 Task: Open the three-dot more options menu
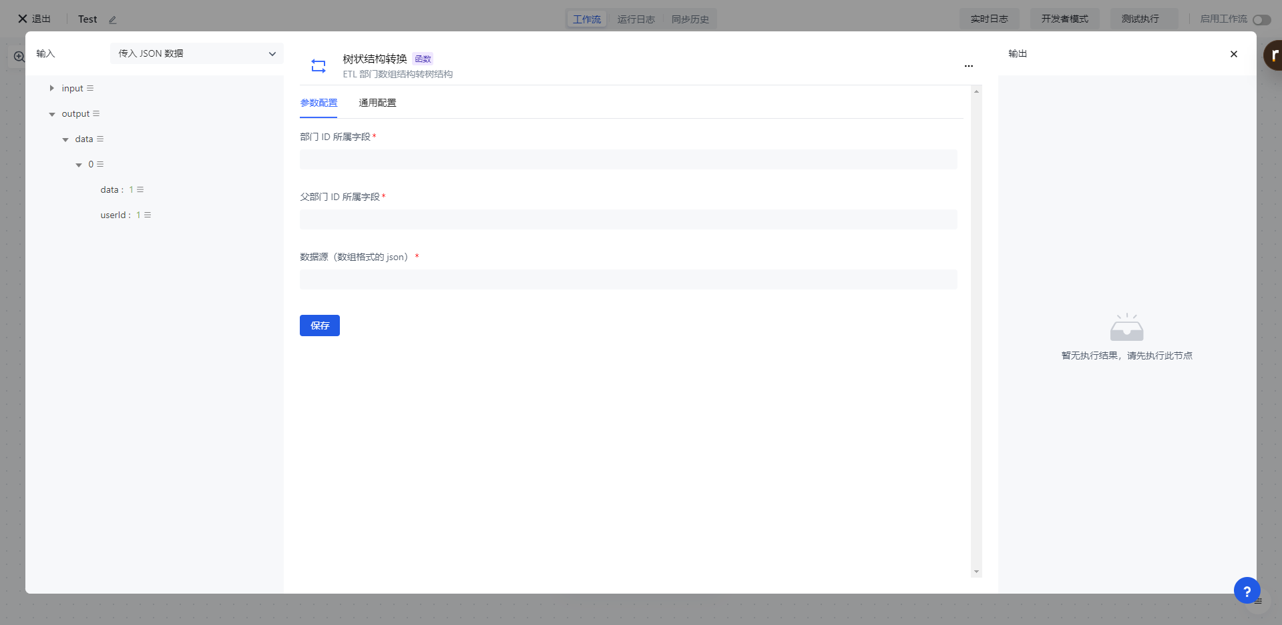968,66
